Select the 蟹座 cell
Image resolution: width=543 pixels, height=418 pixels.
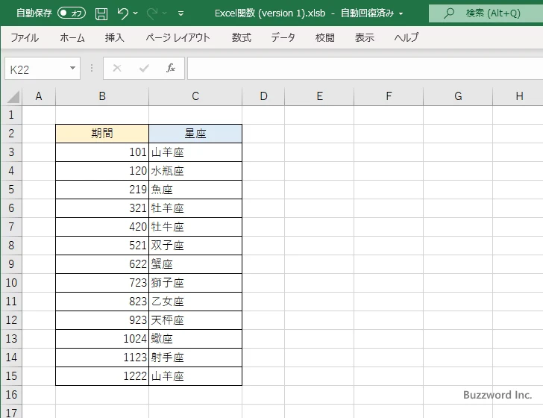coord(195,264)
